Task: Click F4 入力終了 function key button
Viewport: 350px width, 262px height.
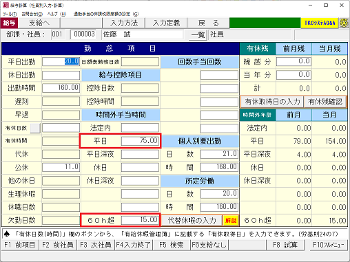Action: point(134,245)
